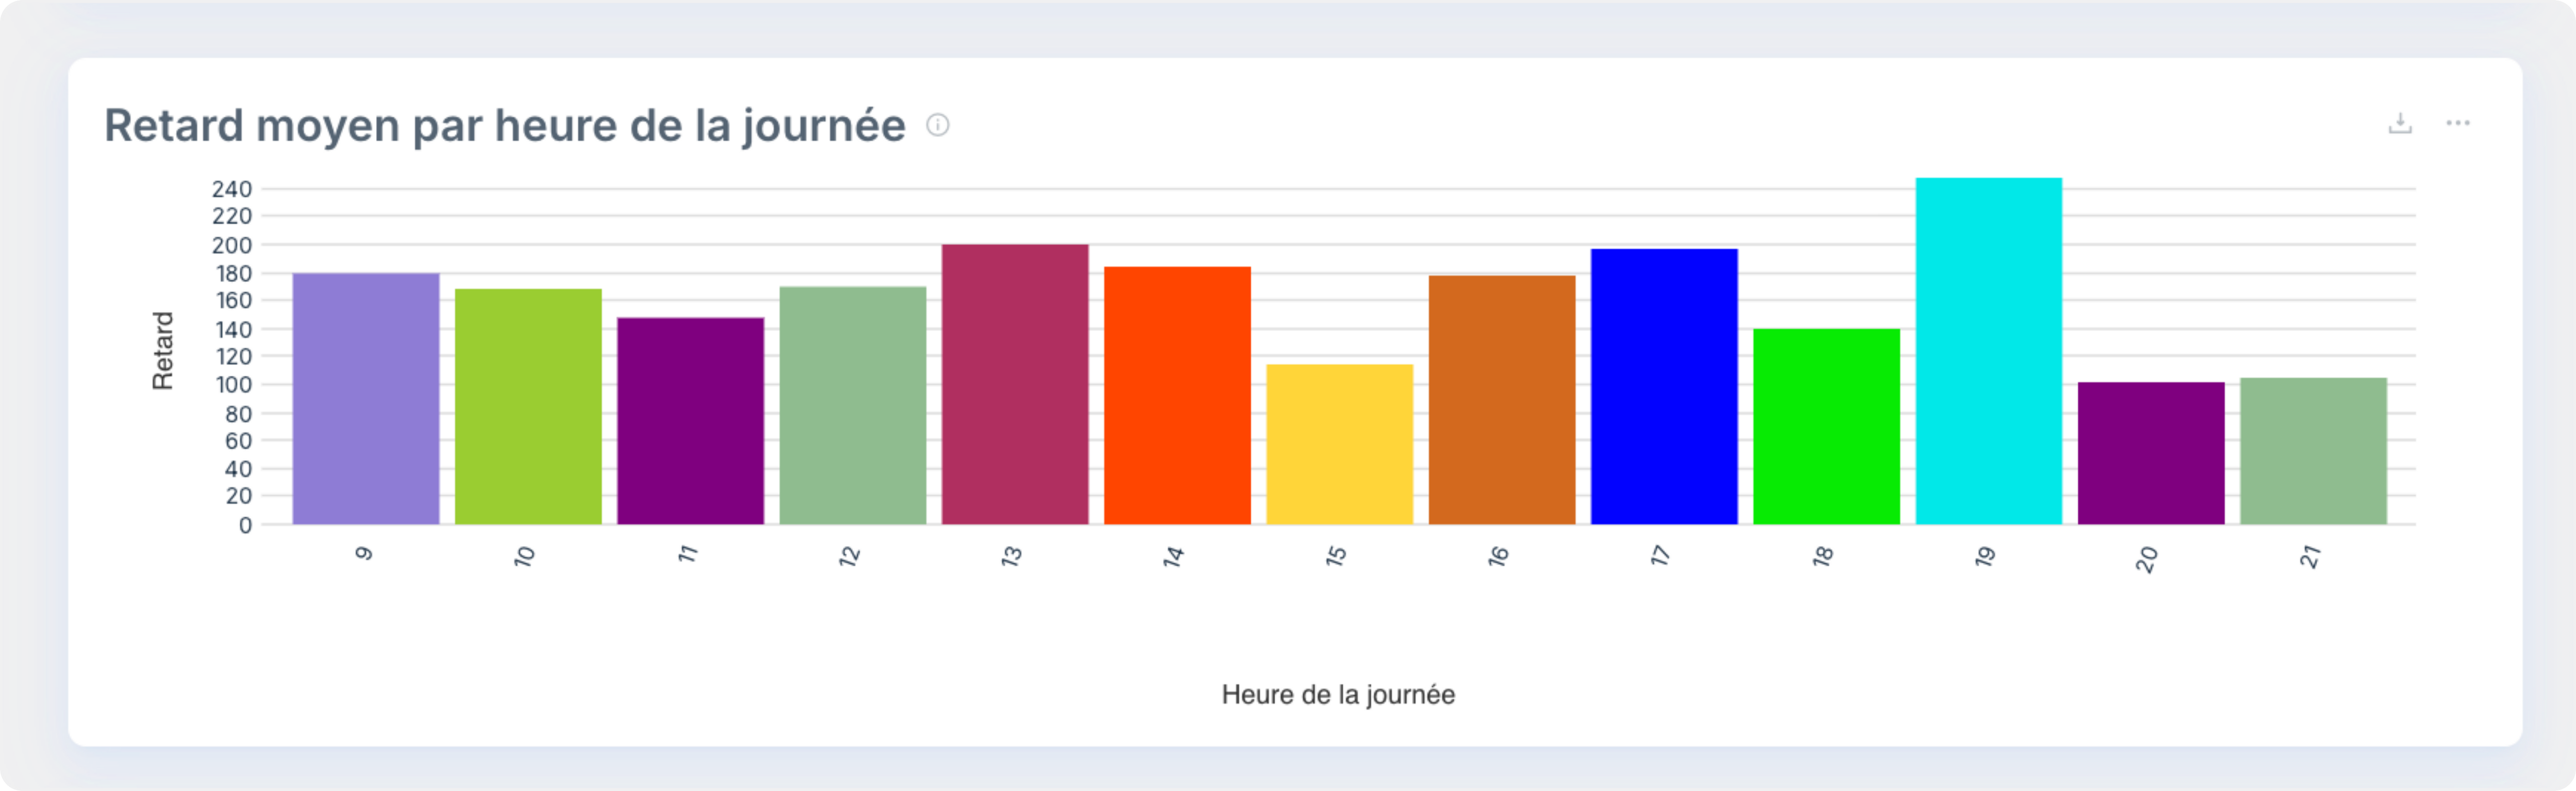Screen dimensions: 2576x791
Task: Click the "Heure de la journée" x-axis title
Action: [x=1338, y=694]
